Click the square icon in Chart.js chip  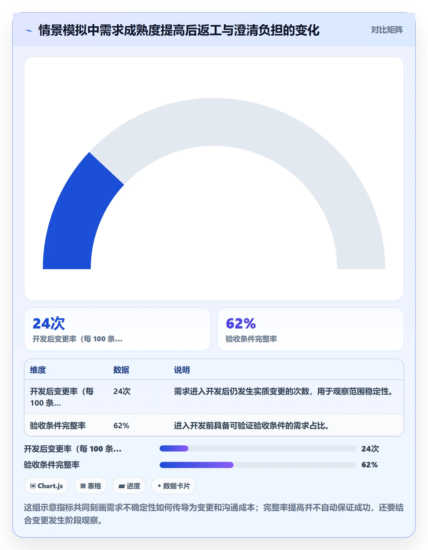33,486
